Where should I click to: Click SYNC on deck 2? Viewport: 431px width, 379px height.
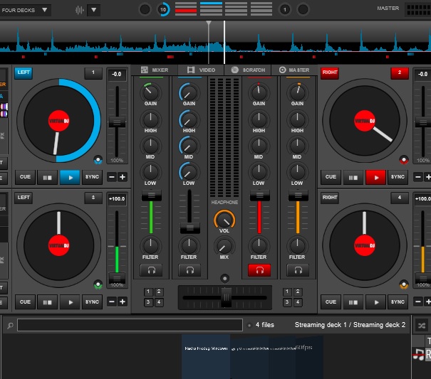click(398, 177)
